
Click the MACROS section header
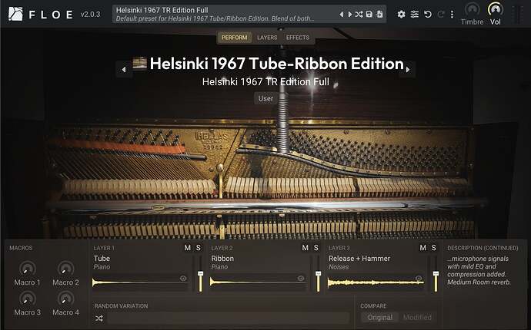click(x=21, y=248)
